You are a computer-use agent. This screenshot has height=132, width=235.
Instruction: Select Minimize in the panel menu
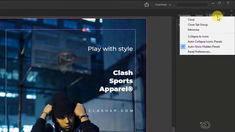(x=194, y=30)
